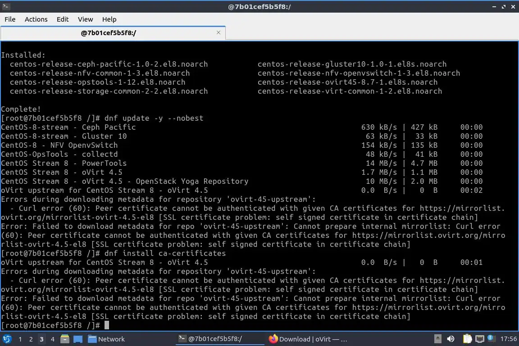Viewport: 519px width, 346px height.
Task: Open the file manager icon in taskbar
Action: coord(65,339)
